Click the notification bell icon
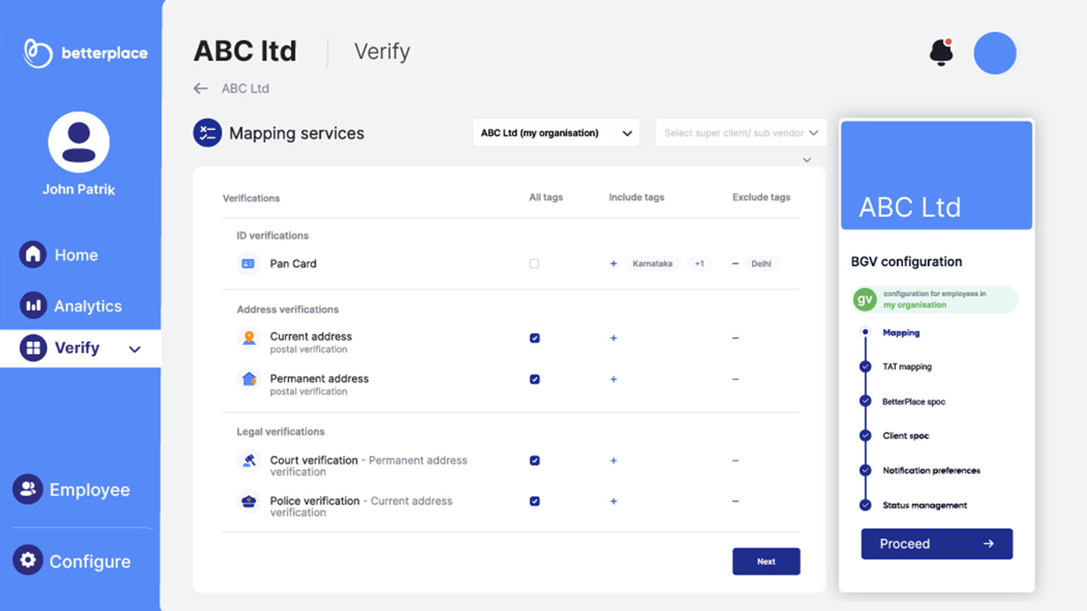This screenshot has height=611, width=1087. coord(941,52)
